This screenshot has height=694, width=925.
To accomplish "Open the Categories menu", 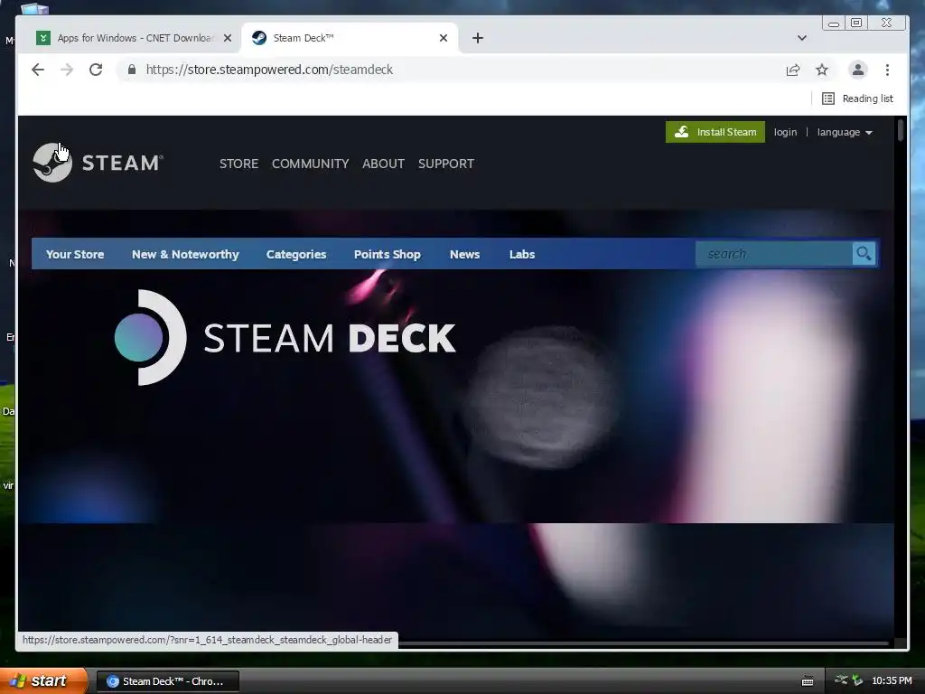I will 296,254.
